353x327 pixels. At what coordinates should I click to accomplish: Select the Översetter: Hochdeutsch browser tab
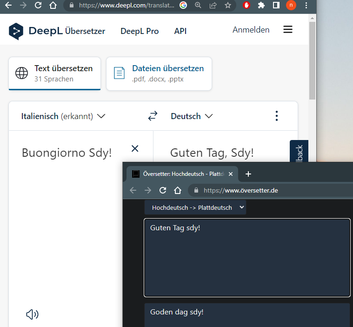(x=182, y=174)
